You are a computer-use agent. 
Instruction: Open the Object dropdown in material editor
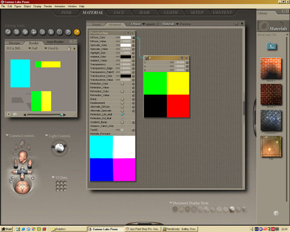coord(144,24)
